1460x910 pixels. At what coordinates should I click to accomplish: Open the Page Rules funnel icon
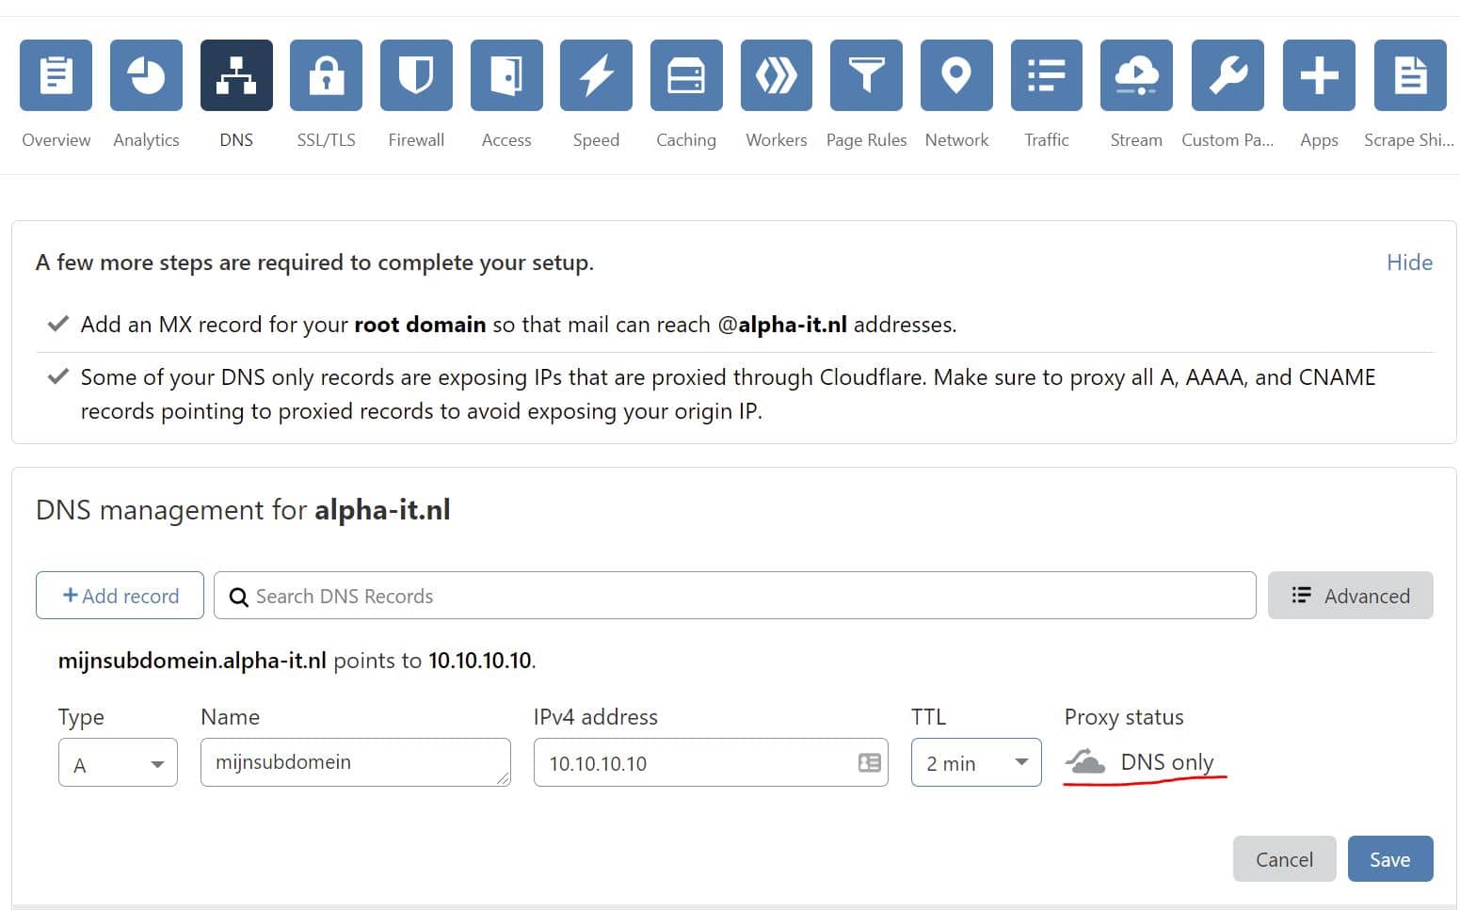point(866,75)
